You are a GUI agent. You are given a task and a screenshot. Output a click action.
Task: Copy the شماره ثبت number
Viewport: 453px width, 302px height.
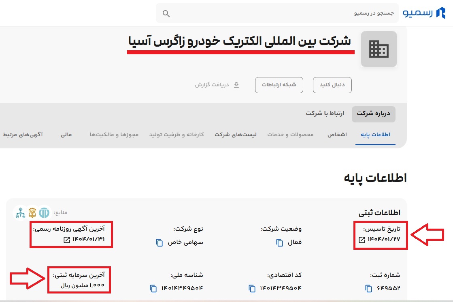point(369,288)
